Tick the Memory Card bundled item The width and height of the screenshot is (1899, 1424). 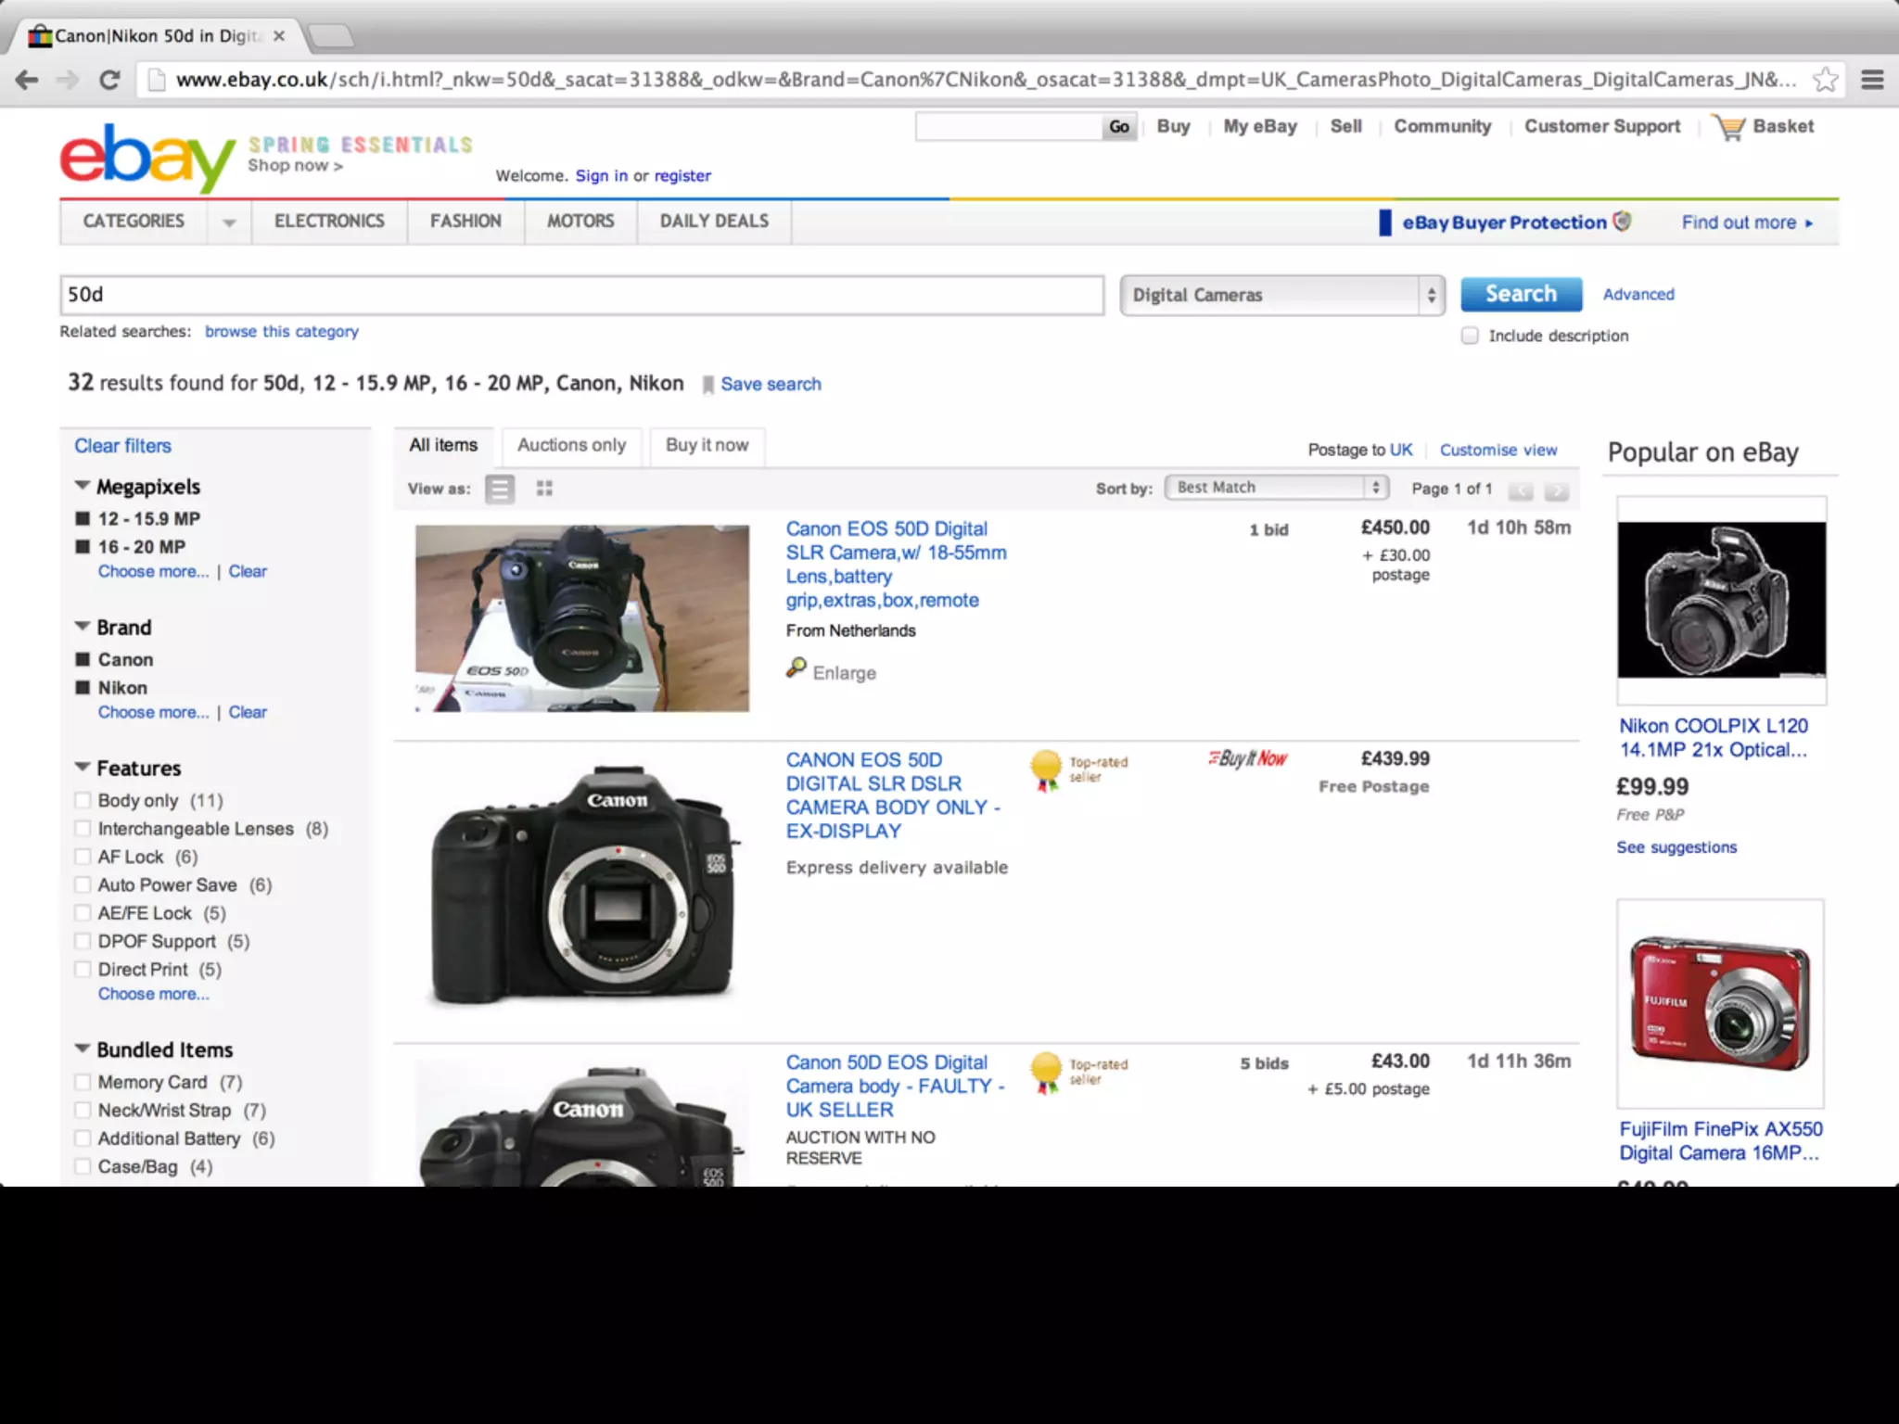(83, 1082)
